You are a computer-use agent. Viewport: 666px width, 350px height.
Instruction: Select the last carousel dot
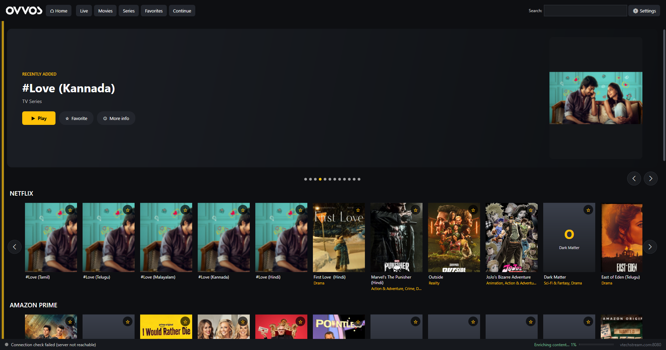click(359, 179)
